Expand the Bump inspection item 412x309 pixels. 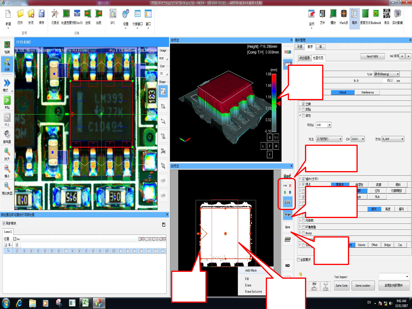(300, 233)
